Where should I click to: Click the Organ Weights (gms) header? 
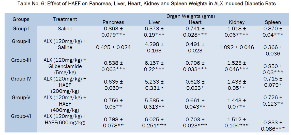point(191,16)
